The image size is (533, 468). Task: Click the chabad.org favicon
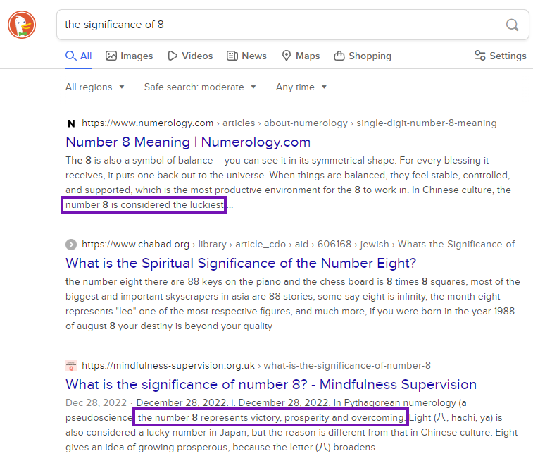click(71, 245)
